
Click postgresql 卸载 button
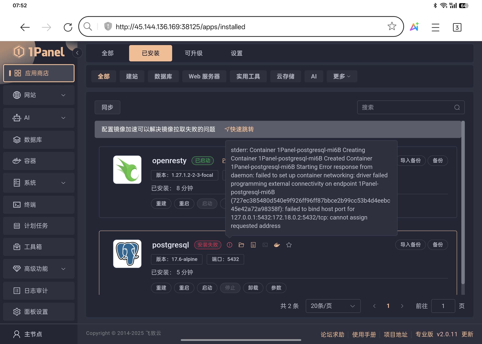tap(253, 288)
